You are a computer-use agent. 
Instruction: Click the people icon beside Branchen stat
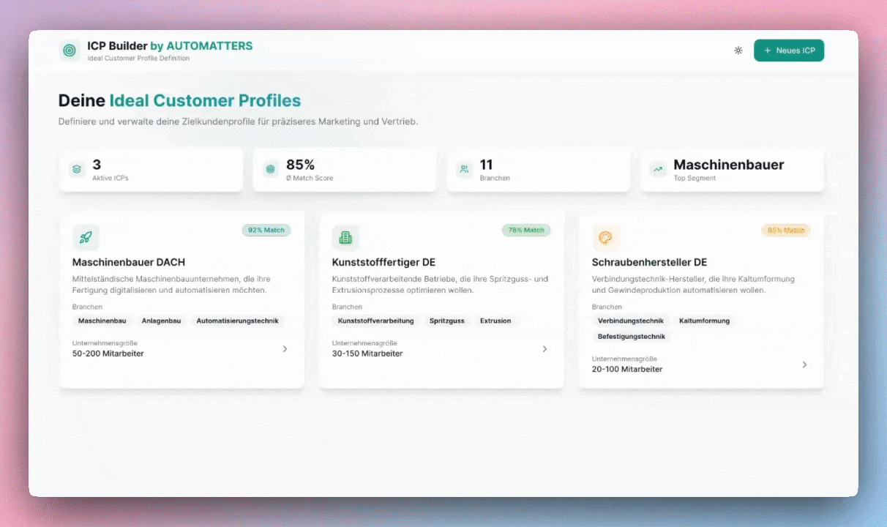464,169
